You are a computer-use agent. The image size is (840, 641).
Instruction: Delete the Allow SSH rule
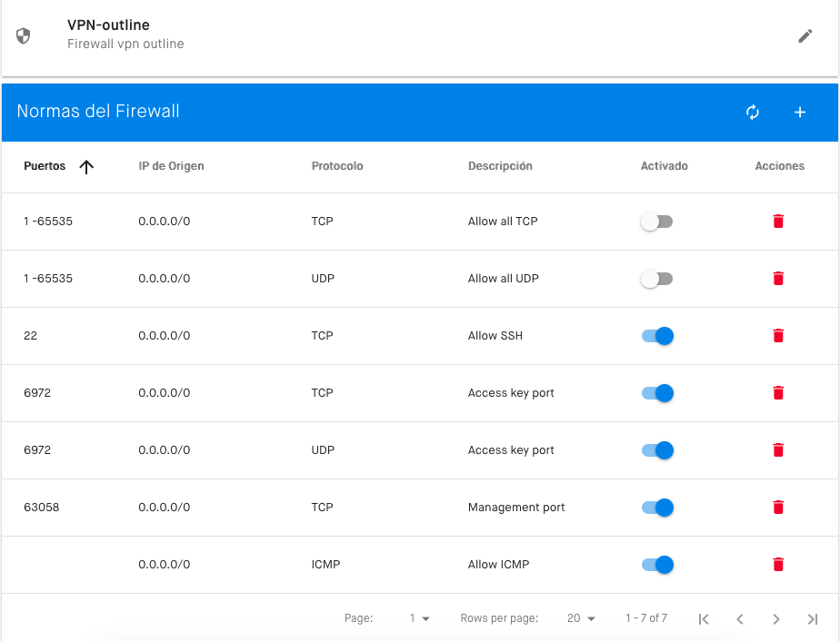(778, 336)
